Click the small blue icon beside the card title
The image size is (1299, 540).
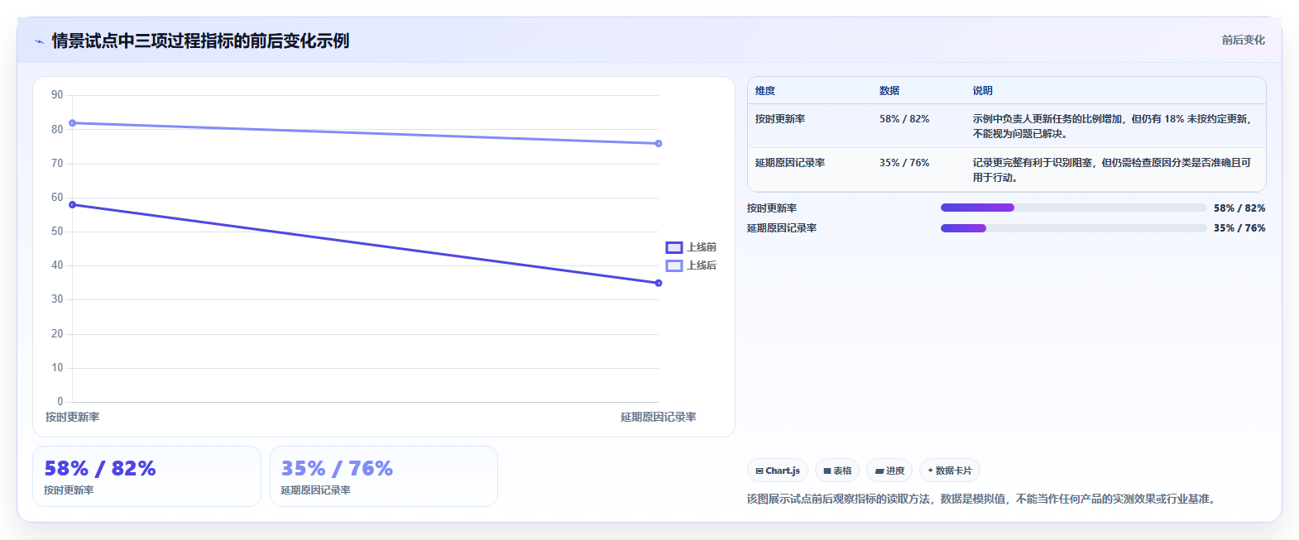39,41
